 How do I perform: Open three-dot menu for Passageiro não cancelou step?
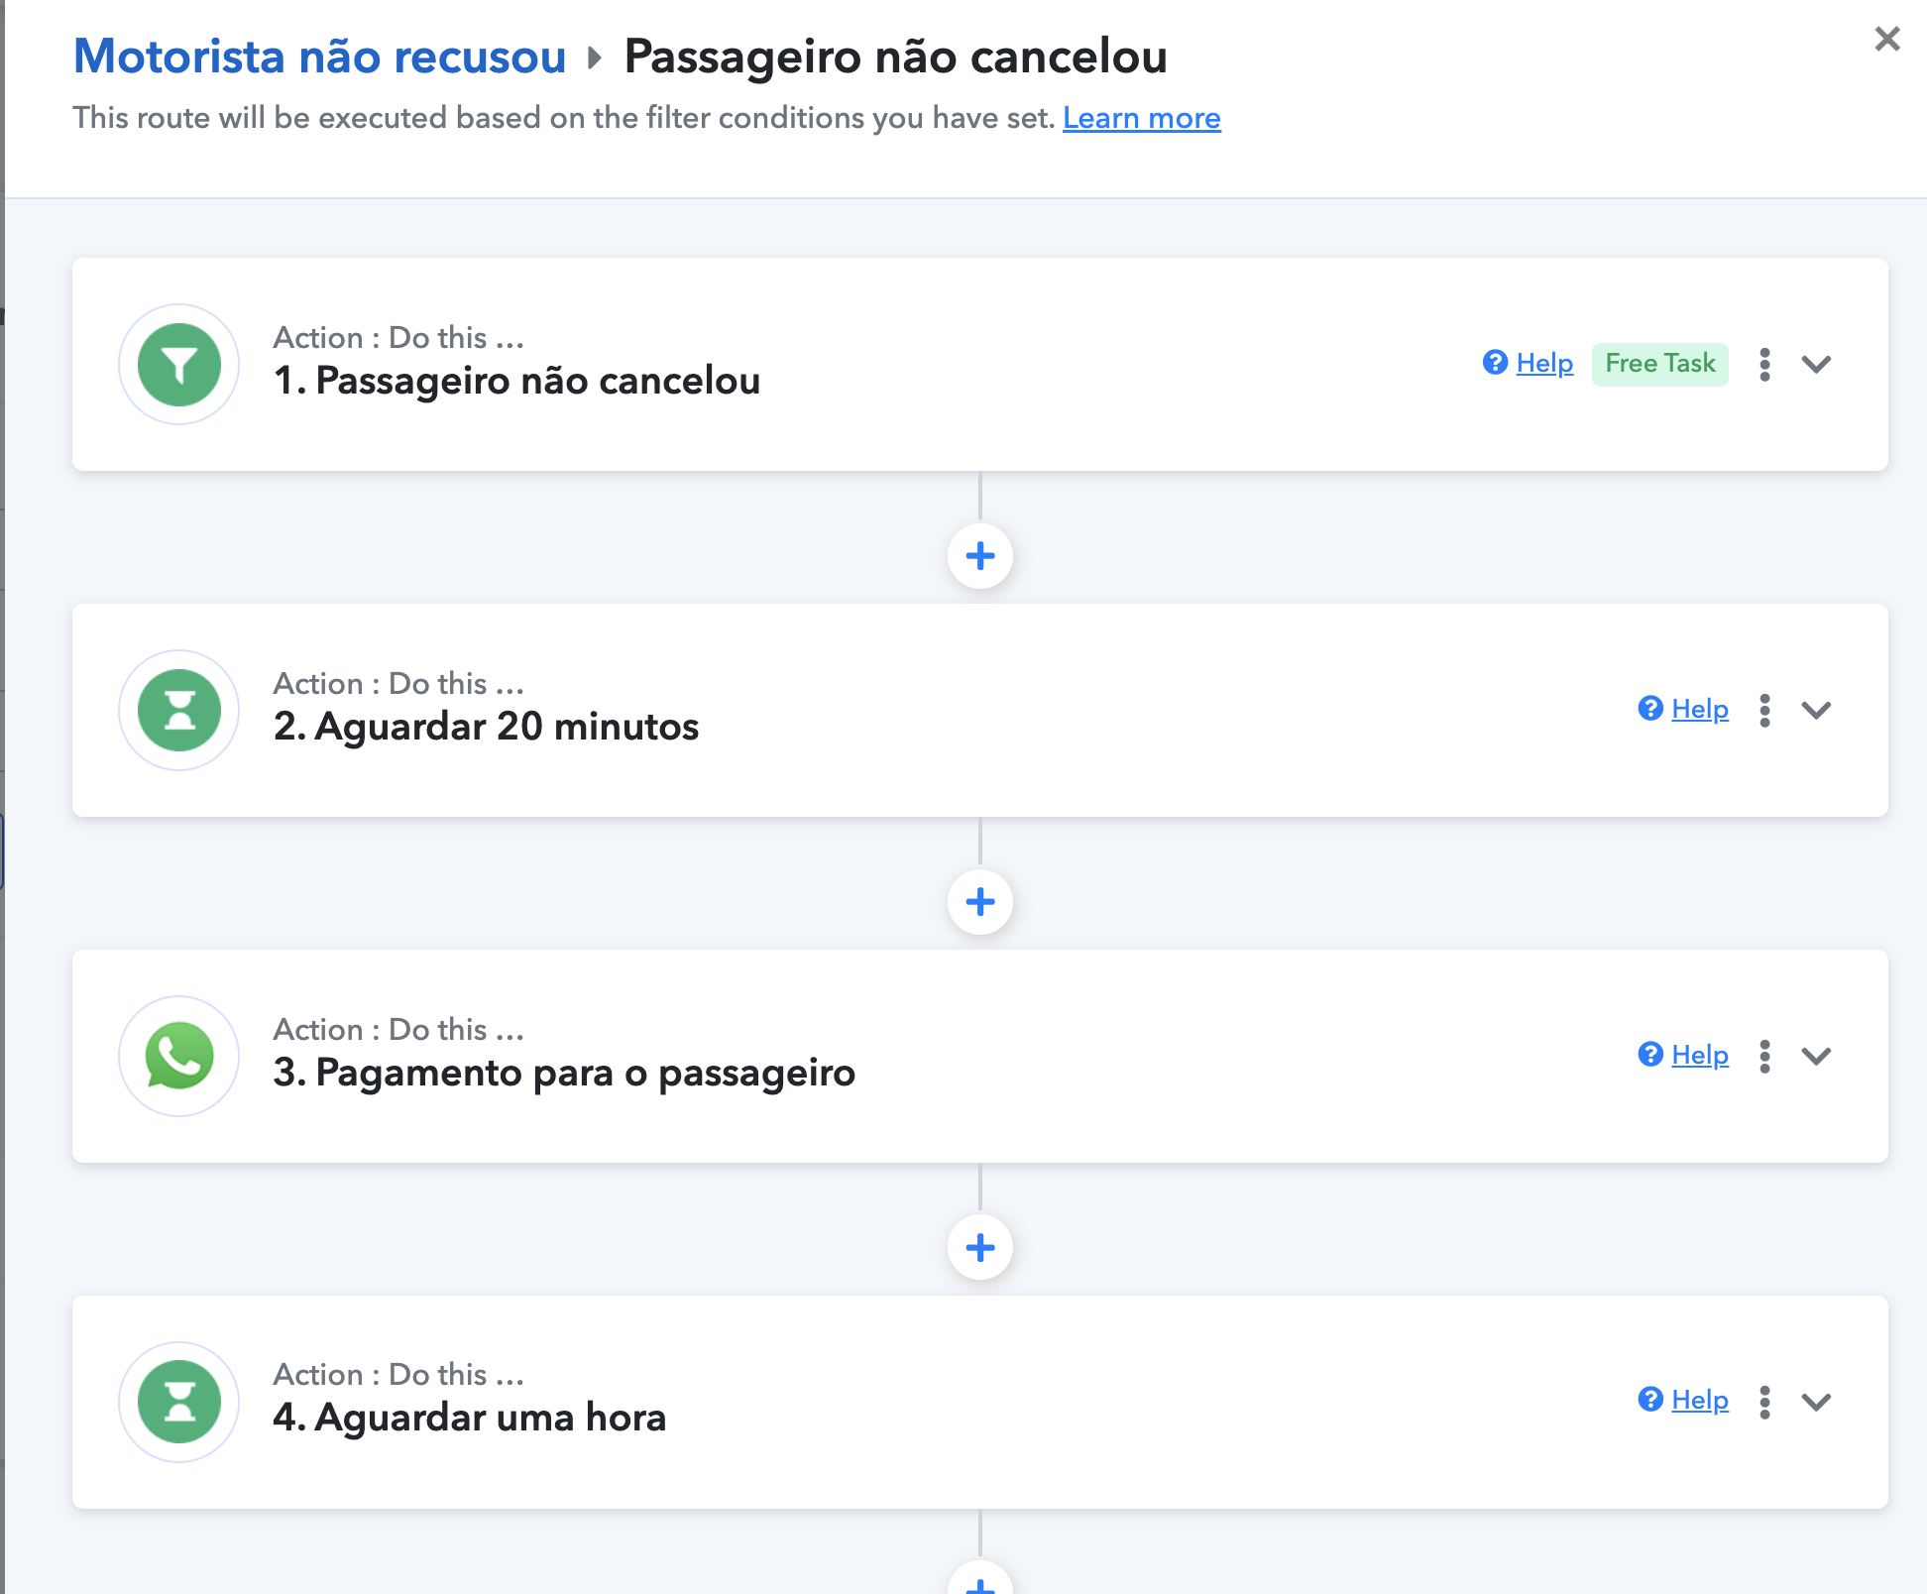point(1765,365)
